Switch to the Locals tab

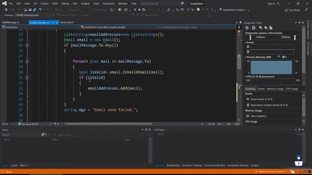(x=14, y=165)
